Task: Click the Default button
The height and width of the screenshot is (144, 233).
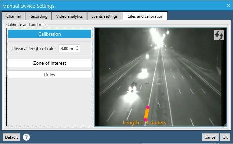Action: (x=11, y=137)
